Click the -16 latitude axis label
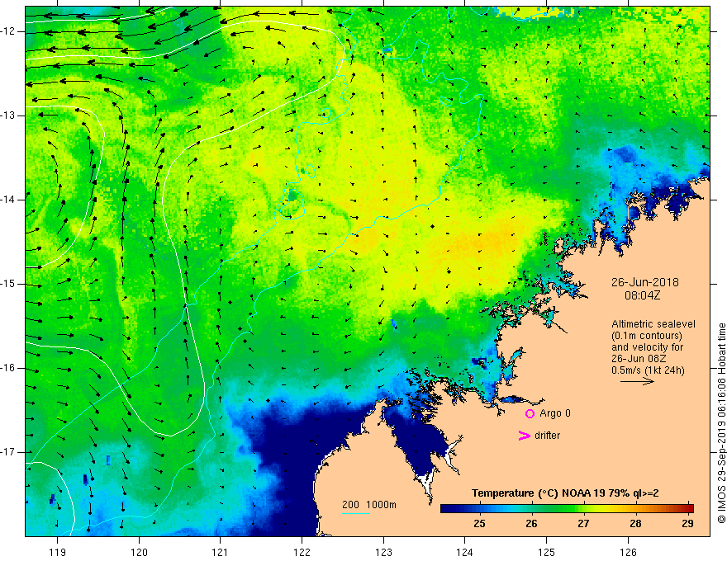The width and height of the screenshot is (727, 561). pos(9,368)
